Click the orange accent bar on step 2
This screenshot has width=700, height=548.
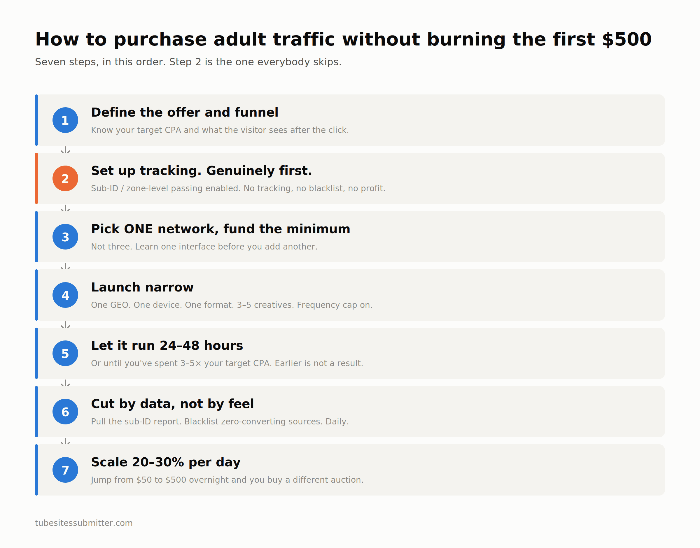[x=36, y=178]
